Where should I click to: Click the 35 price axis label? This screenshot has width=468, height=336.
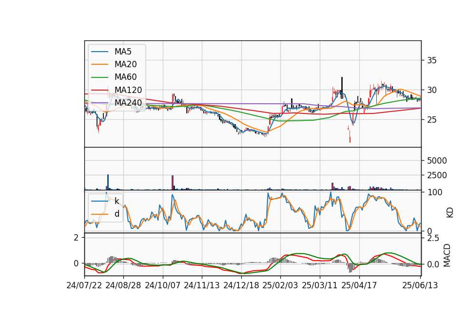point(432,60)
